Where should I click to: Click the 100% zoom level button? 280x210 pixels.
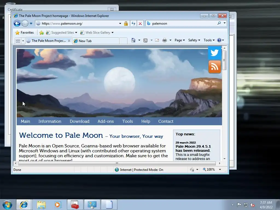pyautogui.click(x=209, y=170)
